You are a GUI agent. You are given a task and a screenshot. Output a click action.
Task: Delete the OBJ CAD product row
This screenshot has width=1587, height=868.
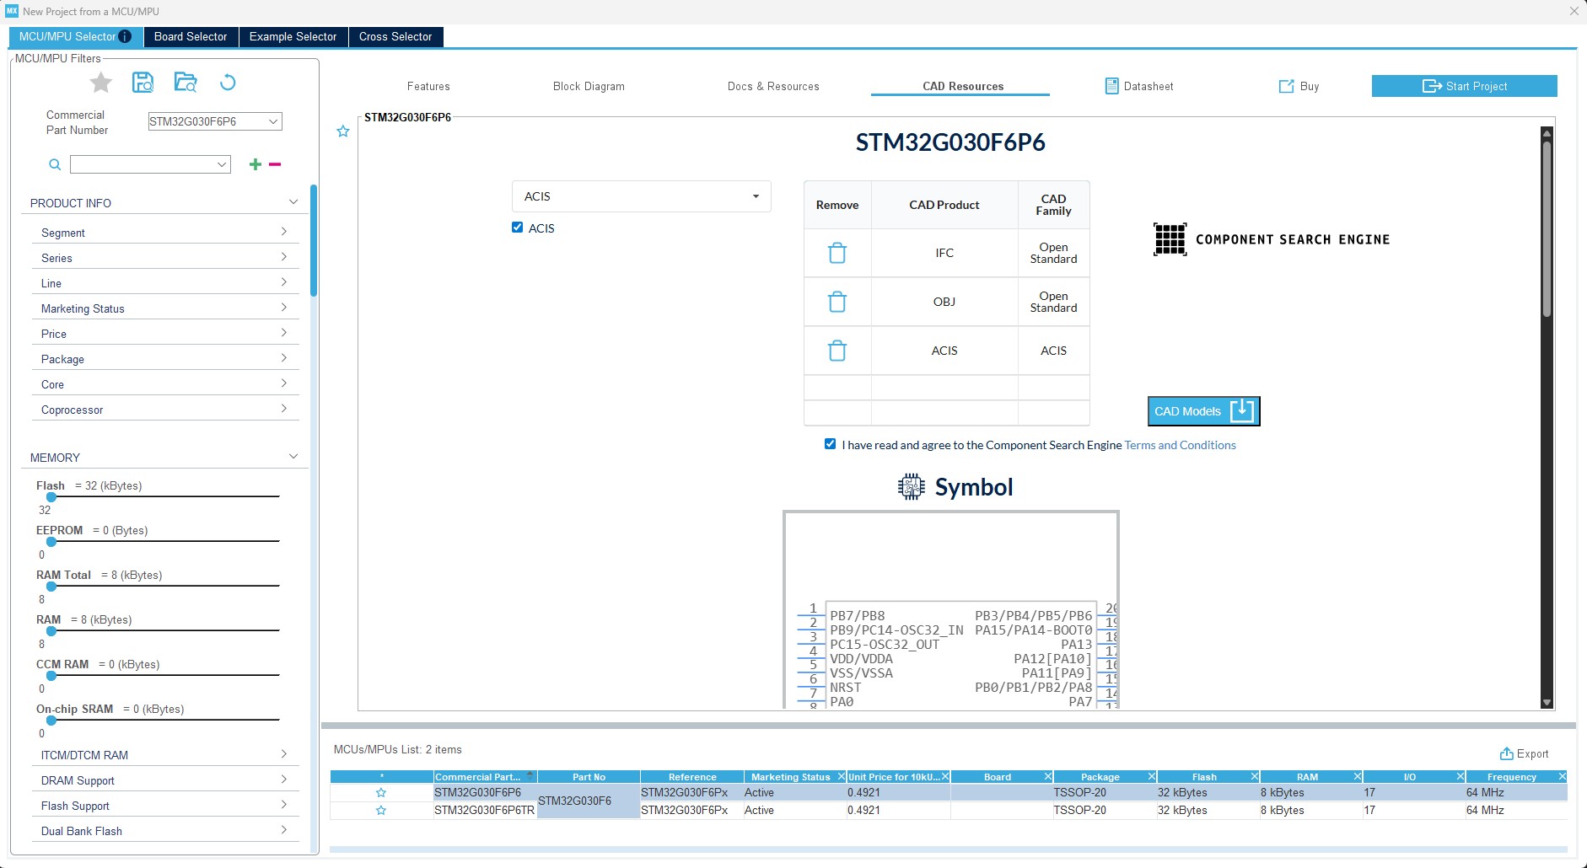coord(837,302)
